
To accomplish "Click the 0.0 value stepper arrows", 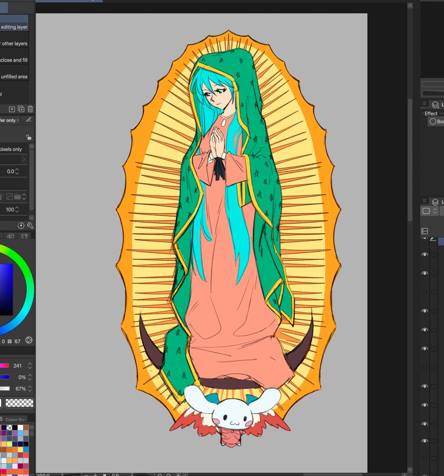I will point(17,171).
